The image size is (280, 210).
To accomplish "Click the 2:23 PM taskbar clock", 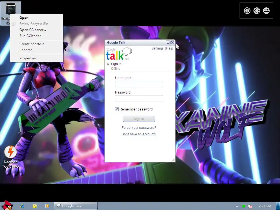I will tap(265, 206).
